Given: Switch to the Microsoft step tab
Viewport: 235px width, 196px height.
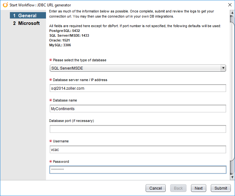Looking at the screenshot, I should pos(28,23).
